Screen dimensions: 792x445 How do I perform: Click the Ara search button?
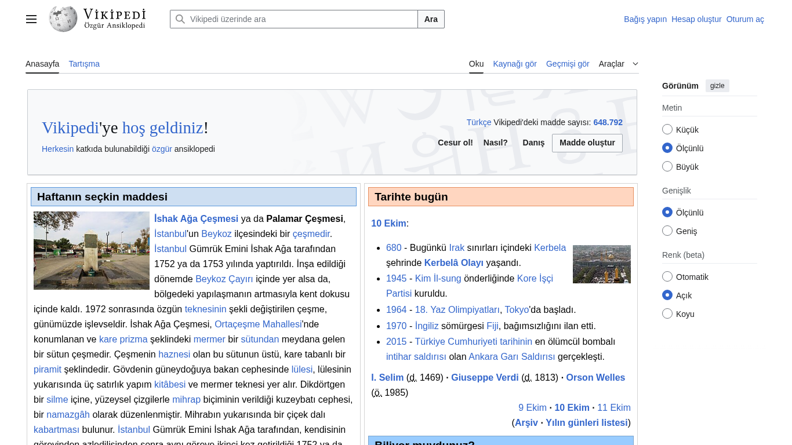[431, 19]
